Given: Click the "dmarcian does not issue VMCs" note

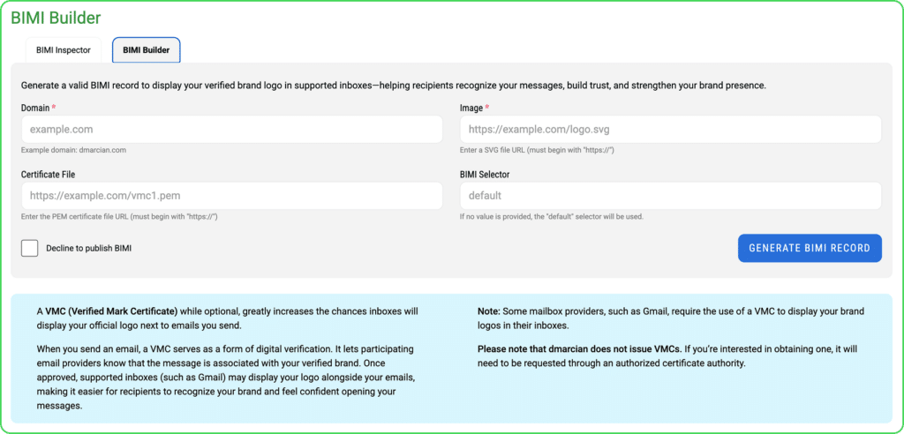Looking at the screenshot, I should tap(580, 349).
